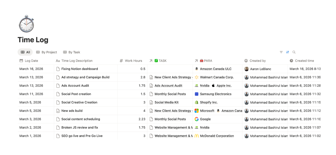Open Social content scheduling entry
The image size is (336, 155).
[x=81, y=119]
